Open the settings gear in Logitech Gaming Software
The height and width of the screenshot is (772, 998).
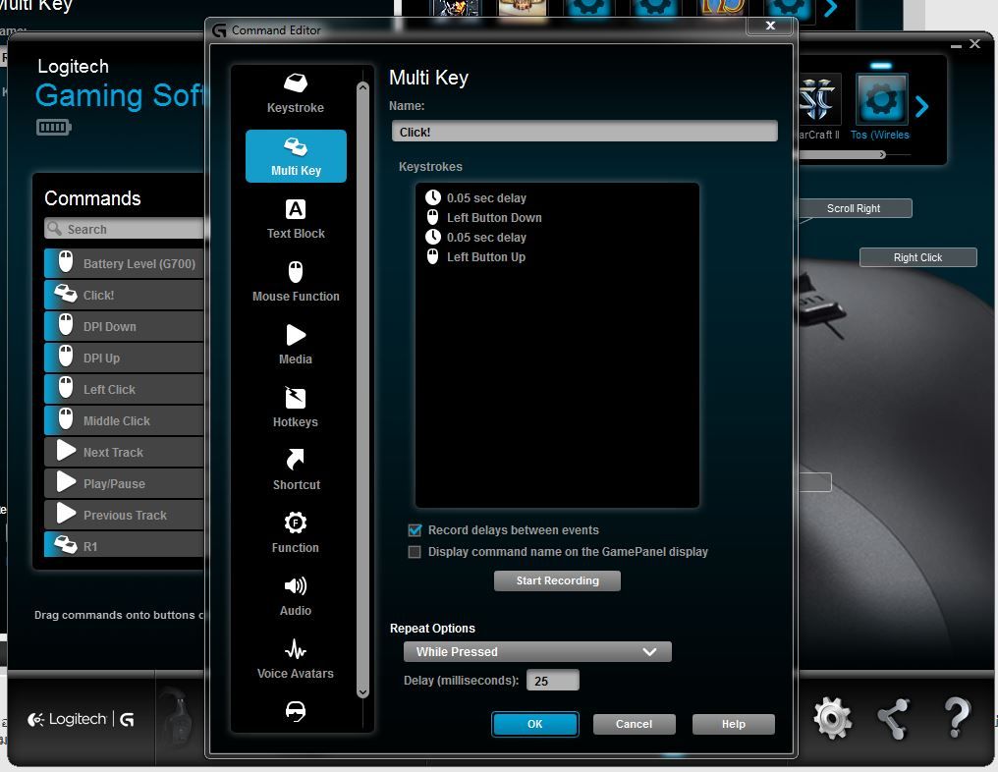pyautogui.click(x=832, y=718)
